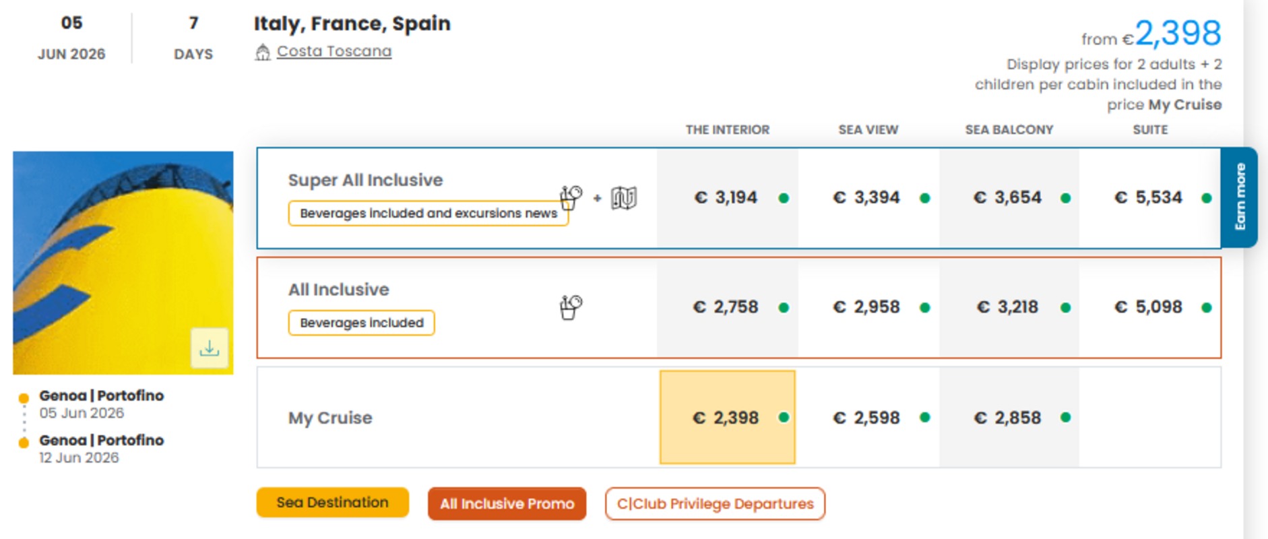Click the ship icon beside Costa Toscana
1268x539 pixels.
(x=263, y=52)
